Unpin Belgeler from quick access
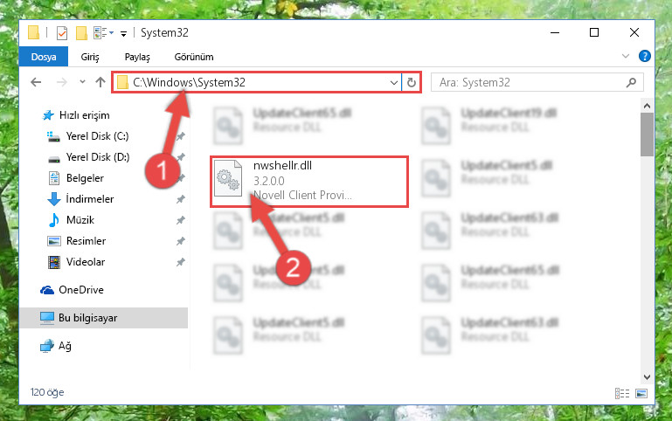The width and height of the screenshot is (672, 421). [181, 177]
